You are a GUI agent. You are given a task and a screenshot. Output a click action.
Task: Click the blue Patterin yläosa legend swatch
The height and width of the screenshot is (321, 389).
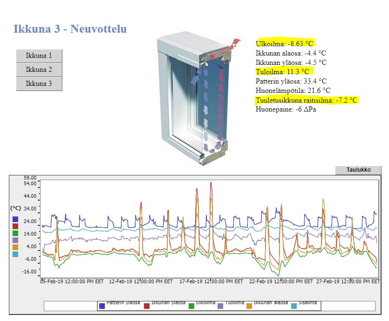(x=102, y=306)
